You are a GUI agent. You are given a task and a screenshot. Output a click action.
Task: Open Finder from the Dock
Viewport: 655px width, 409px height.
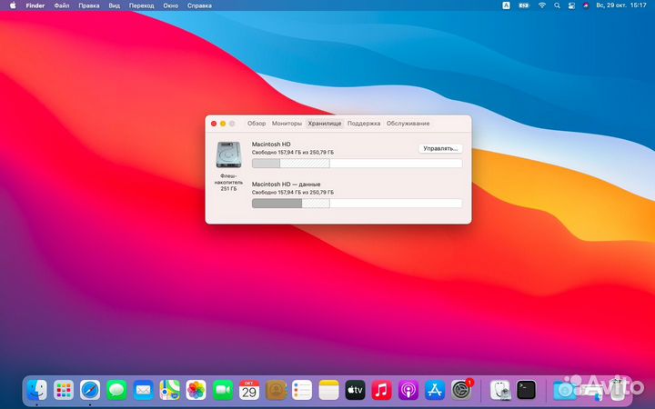36,391
